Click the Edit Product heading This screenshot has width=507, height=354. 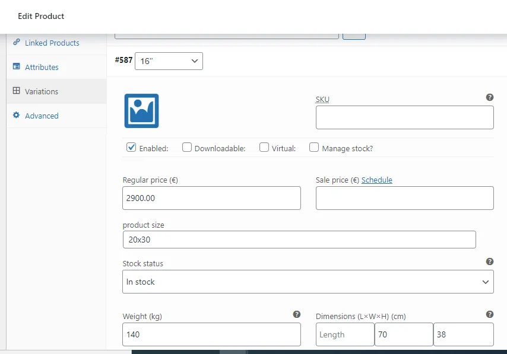pyautogui.click(x=41, y=16)
